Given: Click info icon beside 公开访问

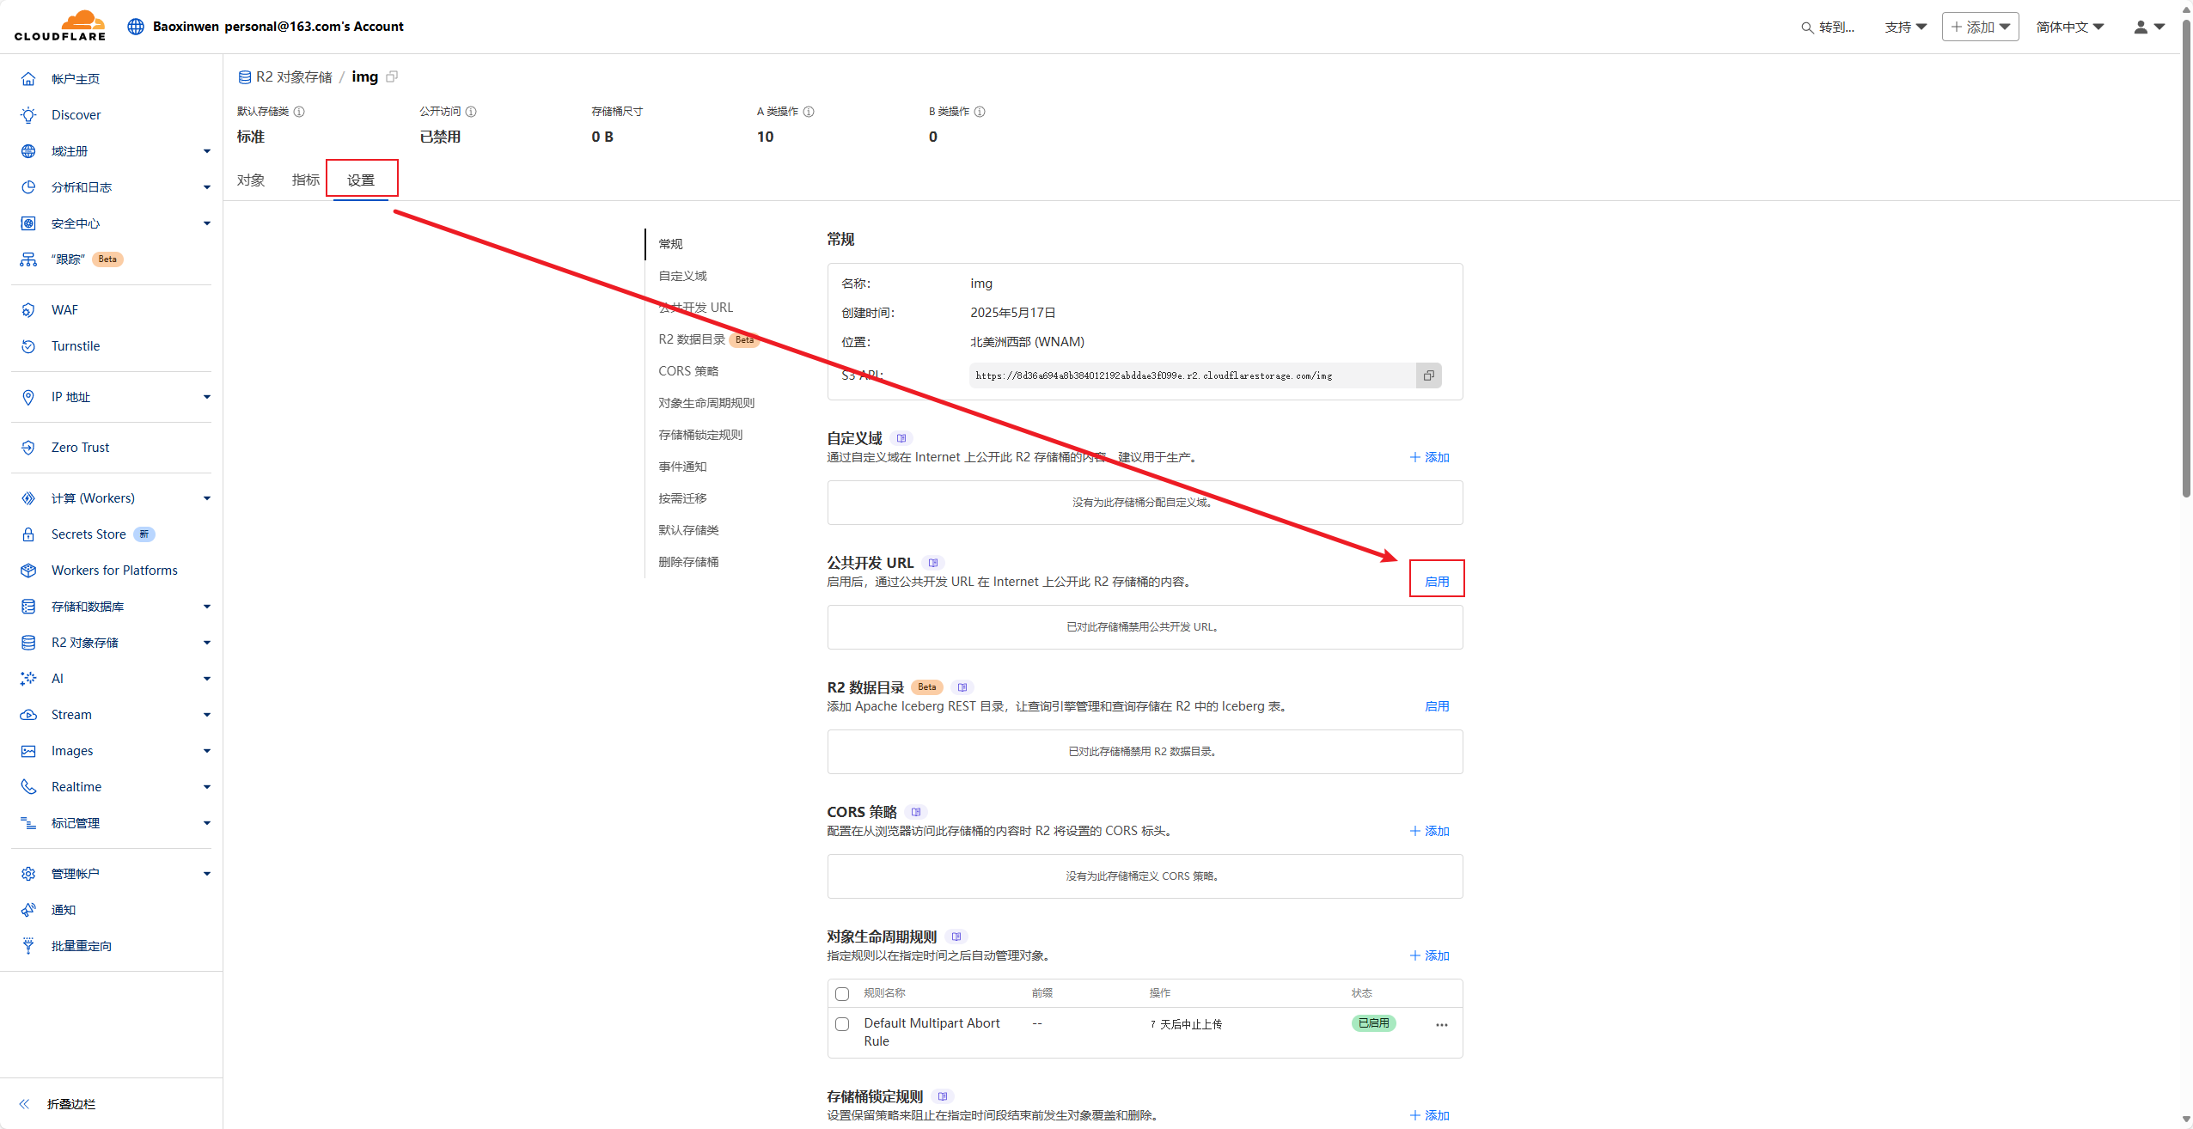Looking at the screenshot, I should click(x=471, y=112).
